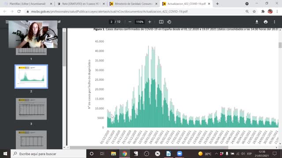Click the document vertical scrollbar thumb

[280, 45]
